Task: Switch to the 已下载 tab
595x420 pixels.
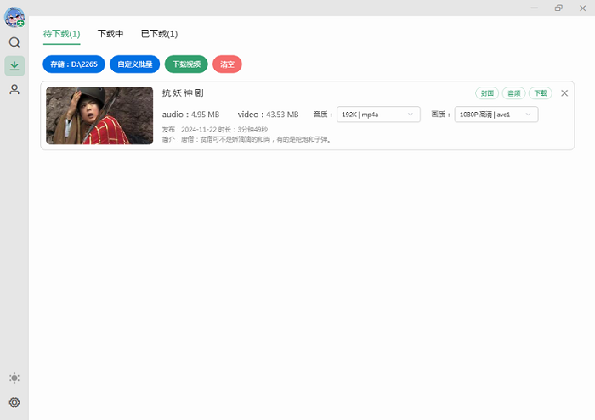Action: [x=159, y=34]
